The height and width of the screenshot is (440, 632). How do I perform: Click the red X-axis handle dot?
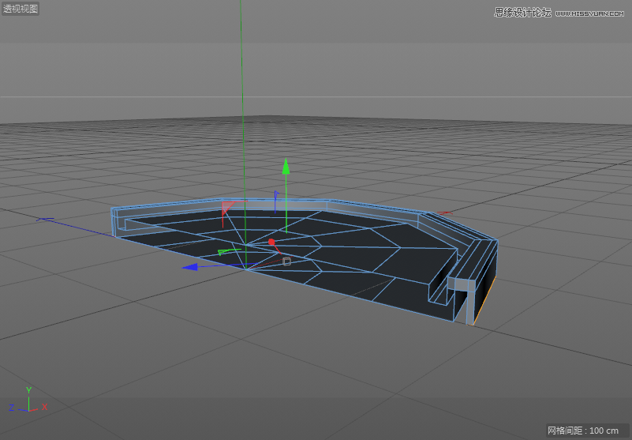(271, 243)
